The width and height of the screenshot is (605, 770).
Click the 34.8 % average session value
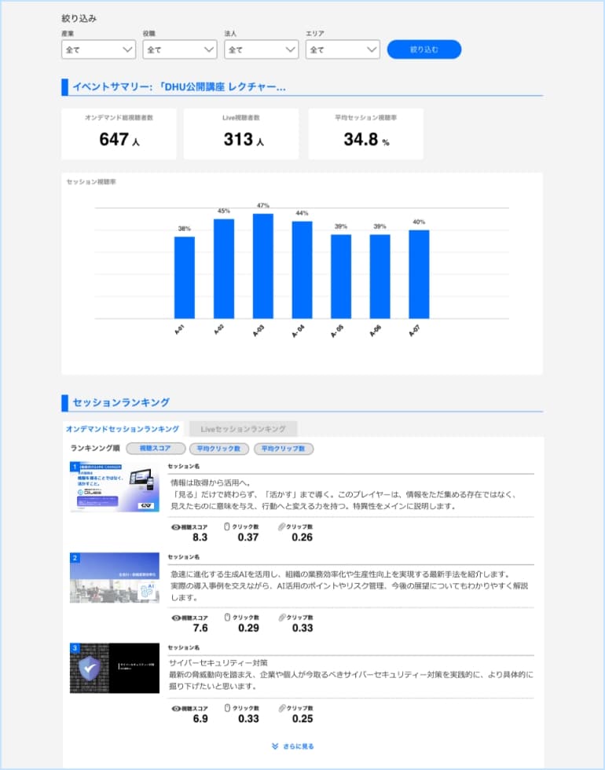coord(366,140)
